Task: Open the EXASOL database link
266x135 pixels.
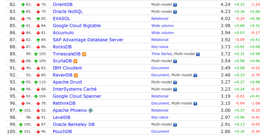Action: [x=61, y=18]
